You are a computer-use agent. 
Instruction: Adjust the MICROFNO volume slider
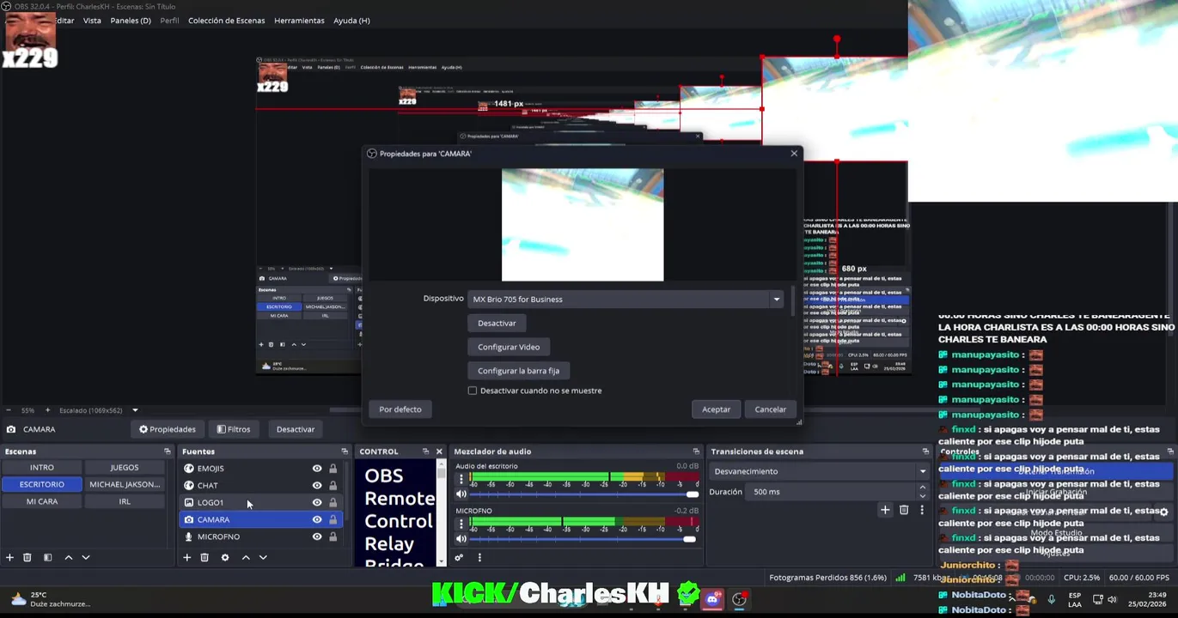[689, 539]
